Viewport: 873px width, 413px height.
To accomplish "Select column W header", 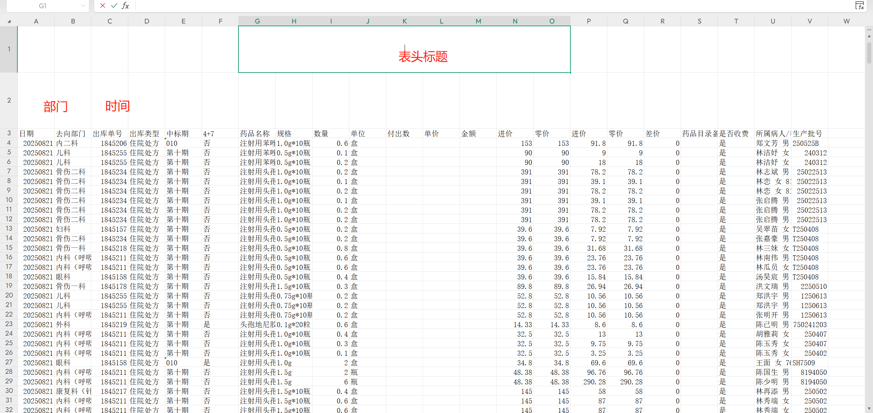I will [846, 21].
